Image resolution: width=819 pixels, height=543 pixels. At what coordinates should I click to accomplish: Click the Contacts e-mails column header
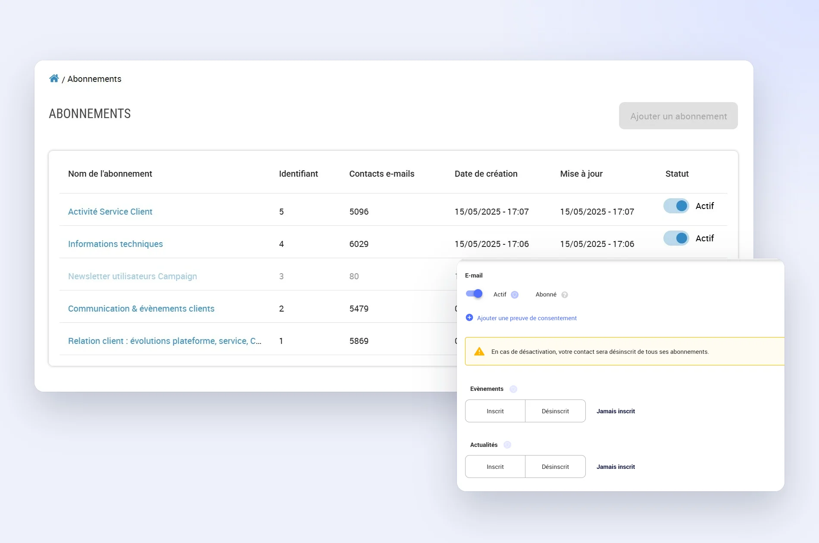381,174
